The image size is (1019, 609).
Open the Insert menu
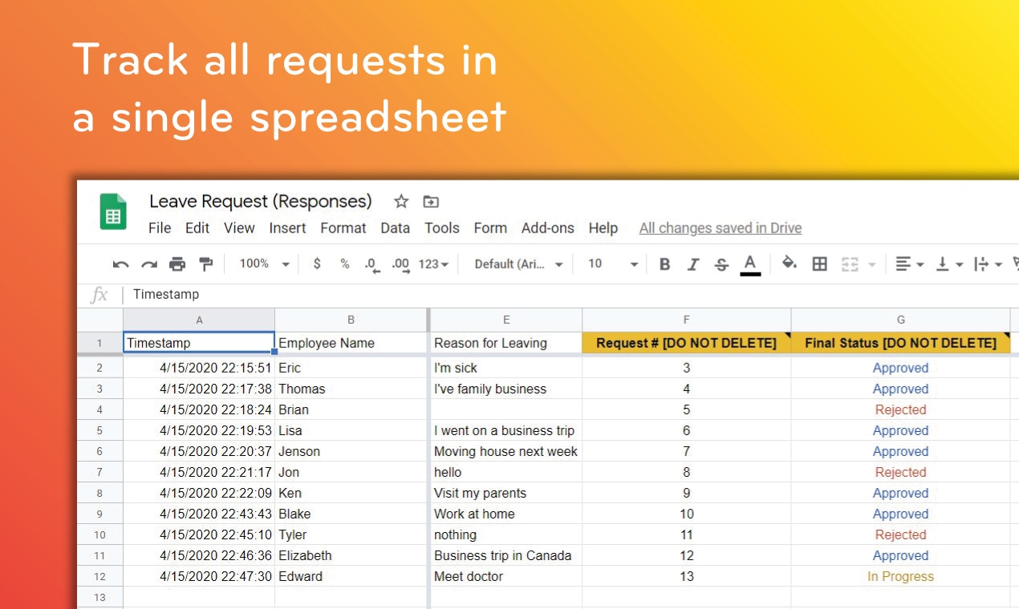(x=287, y=228)
